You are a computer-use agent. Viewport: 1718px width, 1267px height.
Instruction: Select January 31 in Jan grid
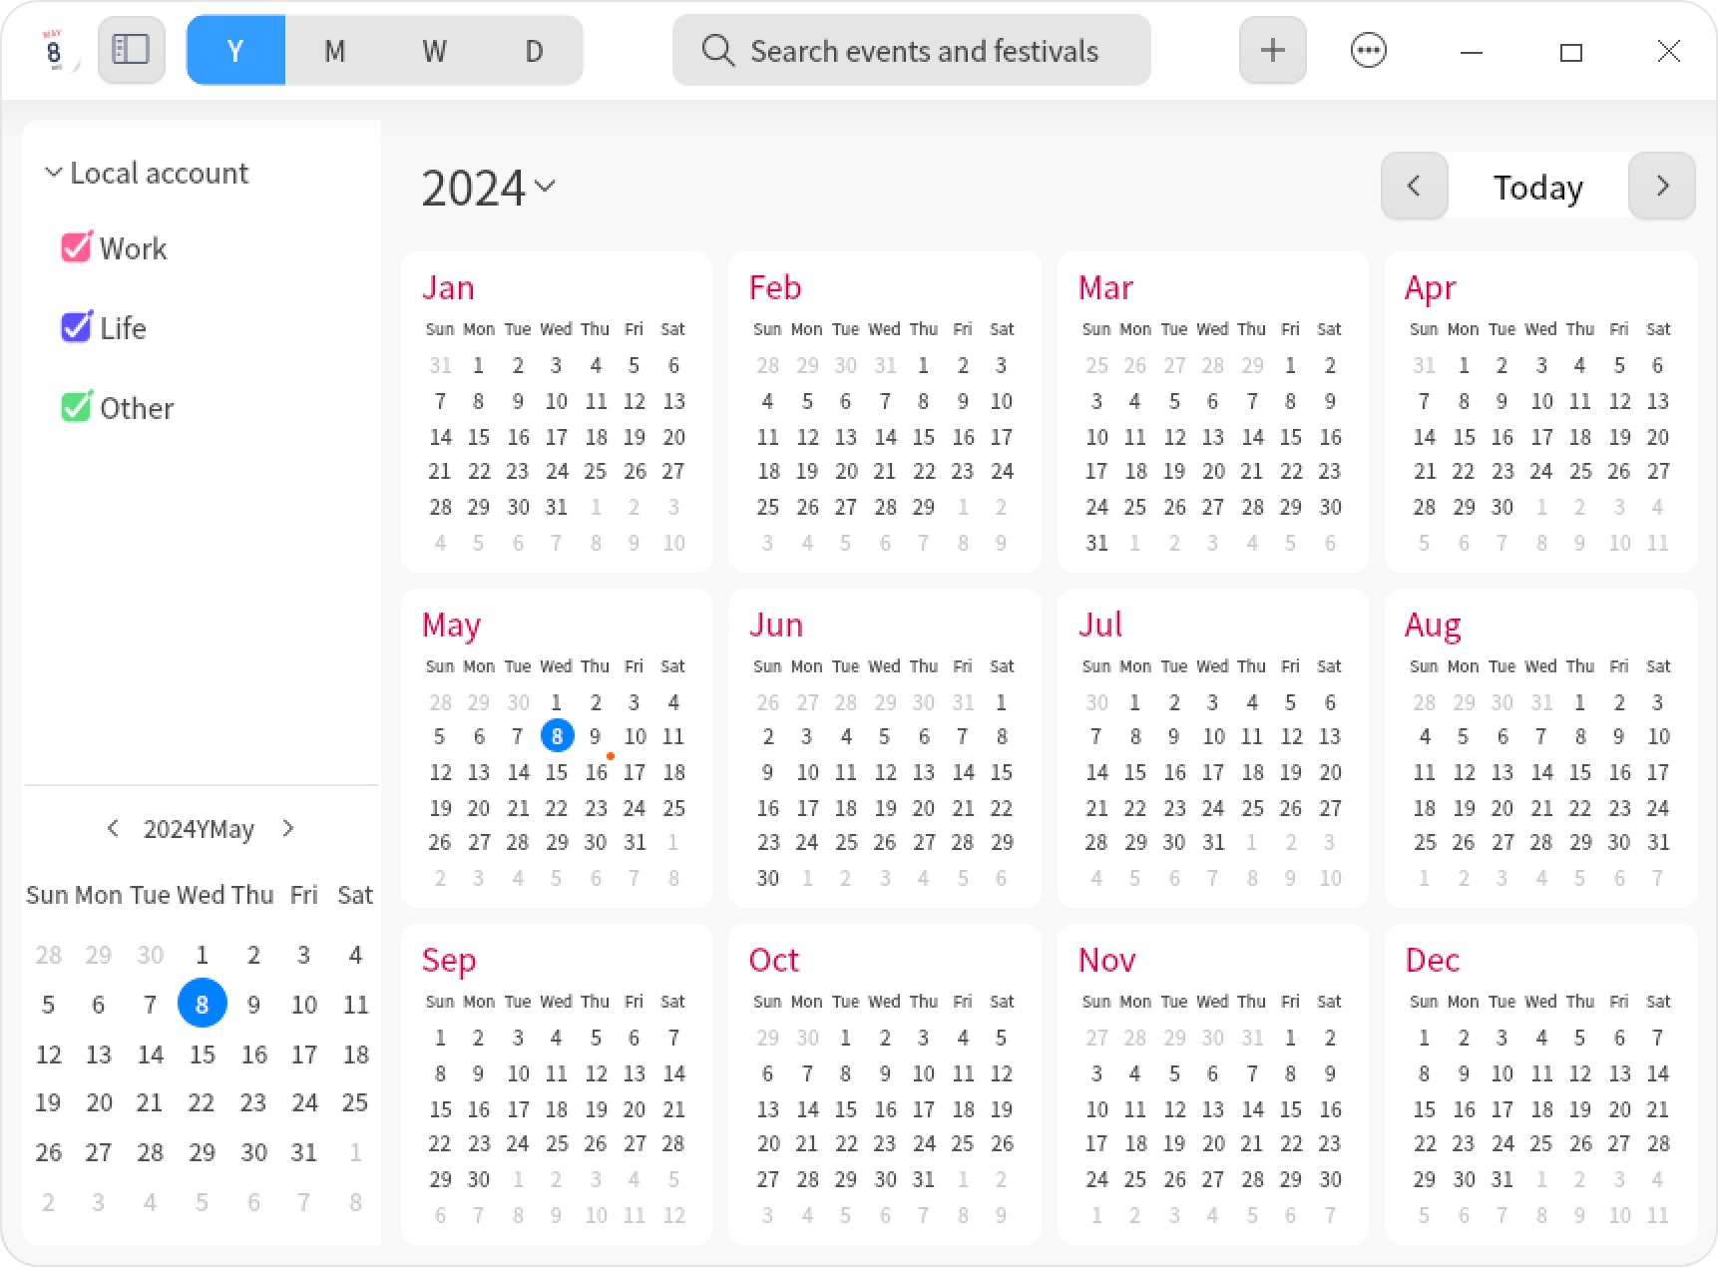pos(557,507)
